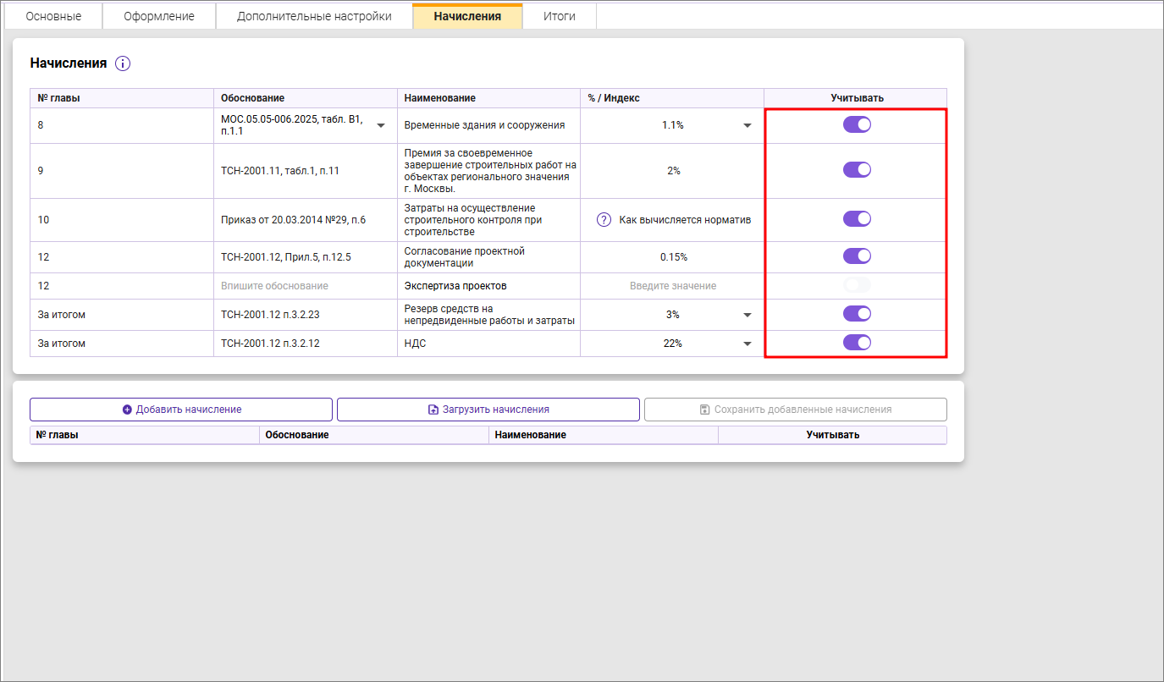This screenshot has width=1164, height=682.
Task: Toggle off Резерв средств на непредвиденные работы
Action: pos(857,314)
